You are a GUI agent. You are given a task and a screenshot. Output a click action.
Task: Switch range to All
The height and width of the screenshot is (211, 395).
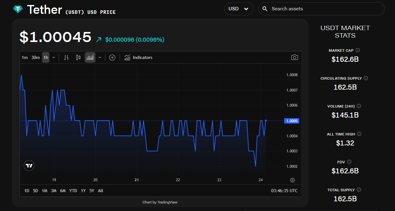pos(100,191)
